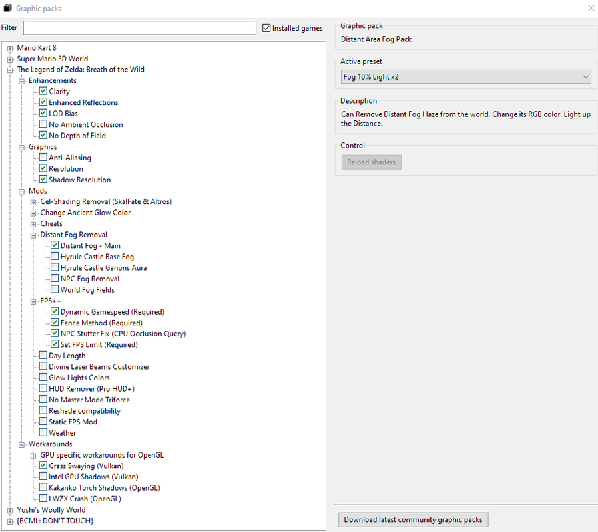Toggle Fence Method (Required) checkbox
Image resolution: width=598 pixels, height=532 pixels.
[x=55, y=322]
